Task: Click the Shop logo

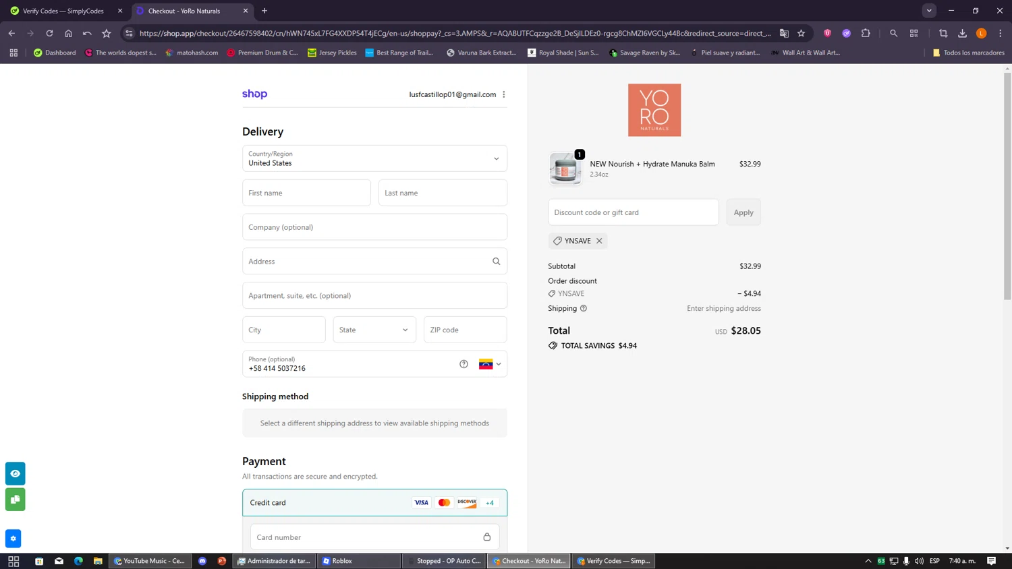Action: (x=255, y=94)
